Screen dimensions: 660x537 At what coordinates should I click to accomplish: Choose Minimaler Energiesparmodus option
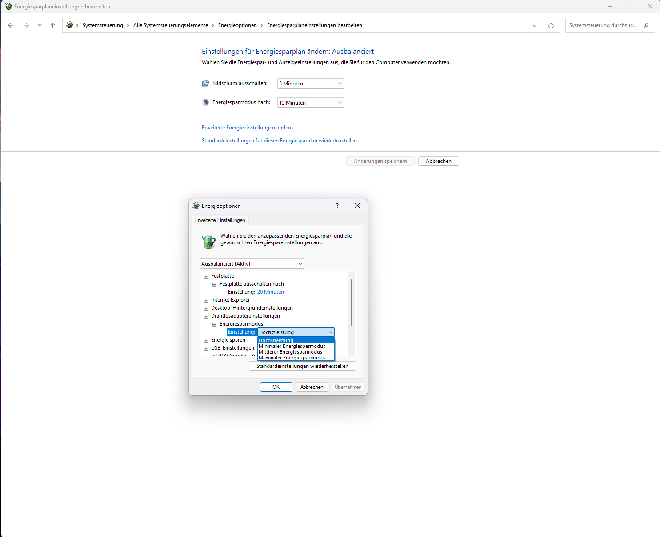tap(296, 346)
